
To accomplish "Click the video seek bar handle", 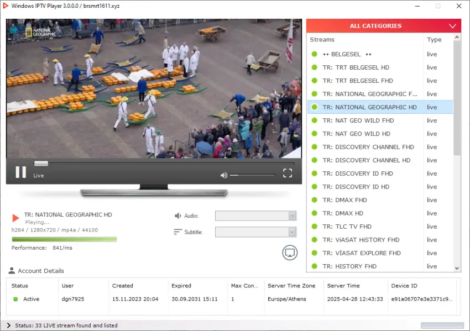I will coord(41,163).
